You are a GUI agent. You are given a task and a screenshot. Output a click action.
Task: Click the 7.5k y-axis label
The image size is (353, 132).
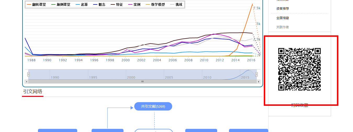(257, 8)
